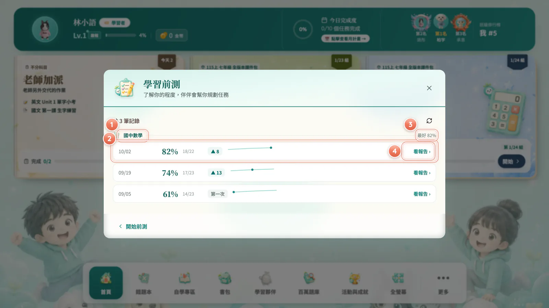Click the 完成 0/2 progress indicator

(38, 161)
